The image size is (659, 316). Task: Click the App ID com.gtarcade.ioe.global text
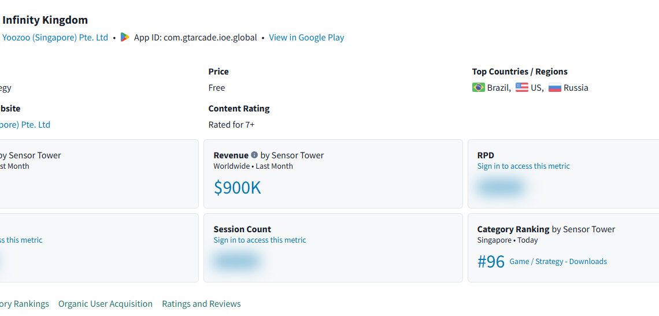195,38
